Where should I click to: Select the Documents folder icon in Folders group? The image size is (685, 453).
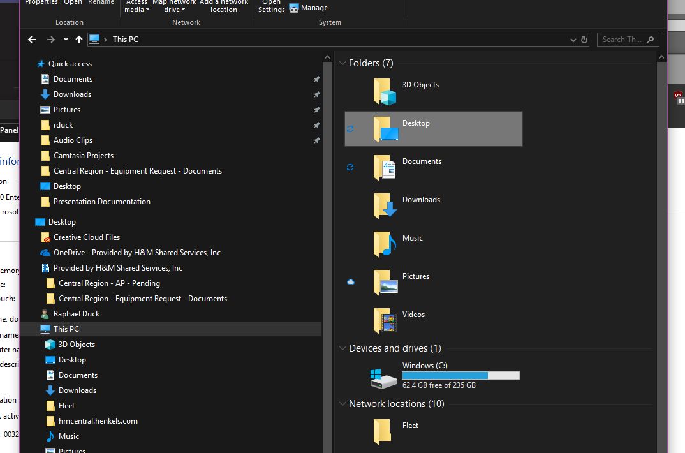[x=385, y=167]
